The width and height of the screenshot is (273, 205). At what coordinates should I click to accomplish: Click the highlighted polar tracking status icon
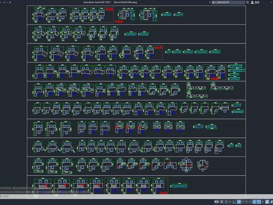coord(239,202)
